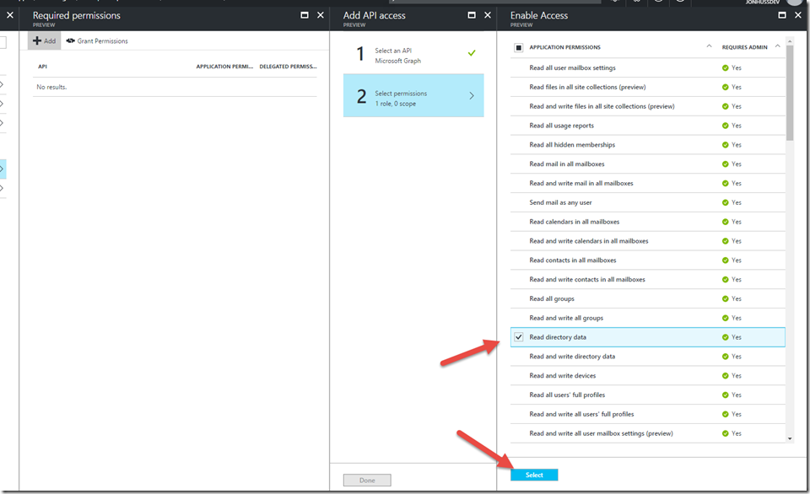Pick 'Read all users' full profiles' permission

pyautogui.click(x=567, y=395)
